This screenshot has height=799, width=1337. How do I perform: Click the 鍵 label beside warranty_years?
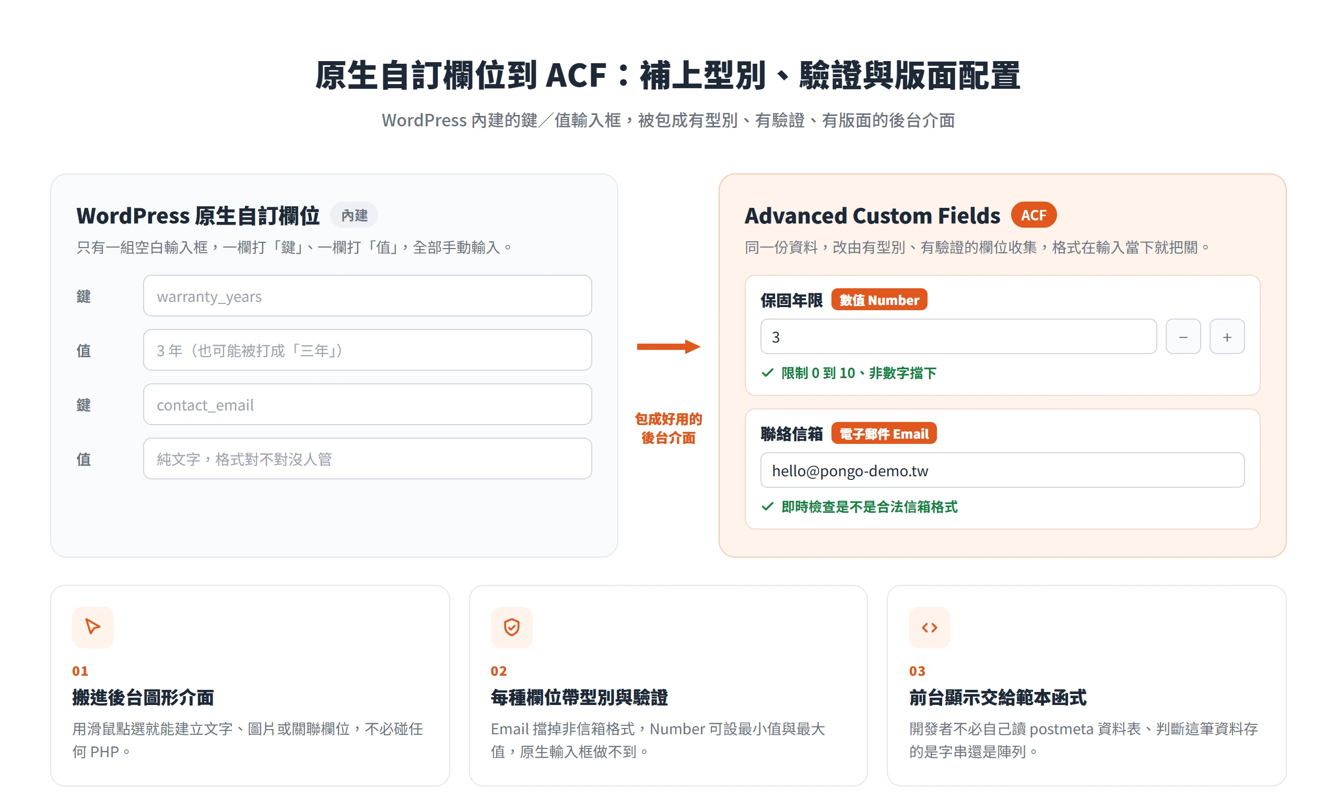pyautogui.click(x=84, y=296)
